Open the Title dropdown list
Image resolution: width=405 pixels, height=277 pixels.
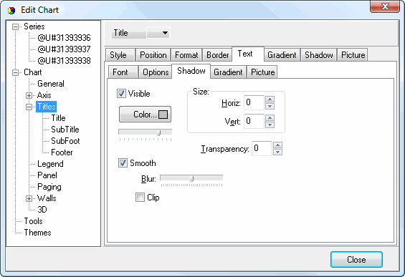point(158,33)
